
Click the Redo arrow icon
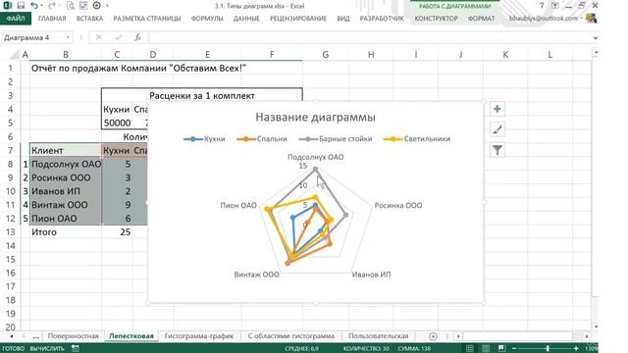point(52,6)
